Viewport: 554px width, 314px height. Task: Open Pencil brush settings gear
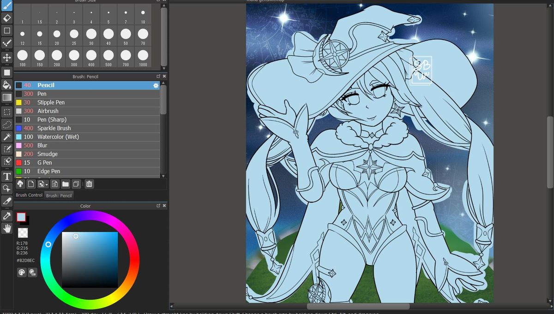156,85
